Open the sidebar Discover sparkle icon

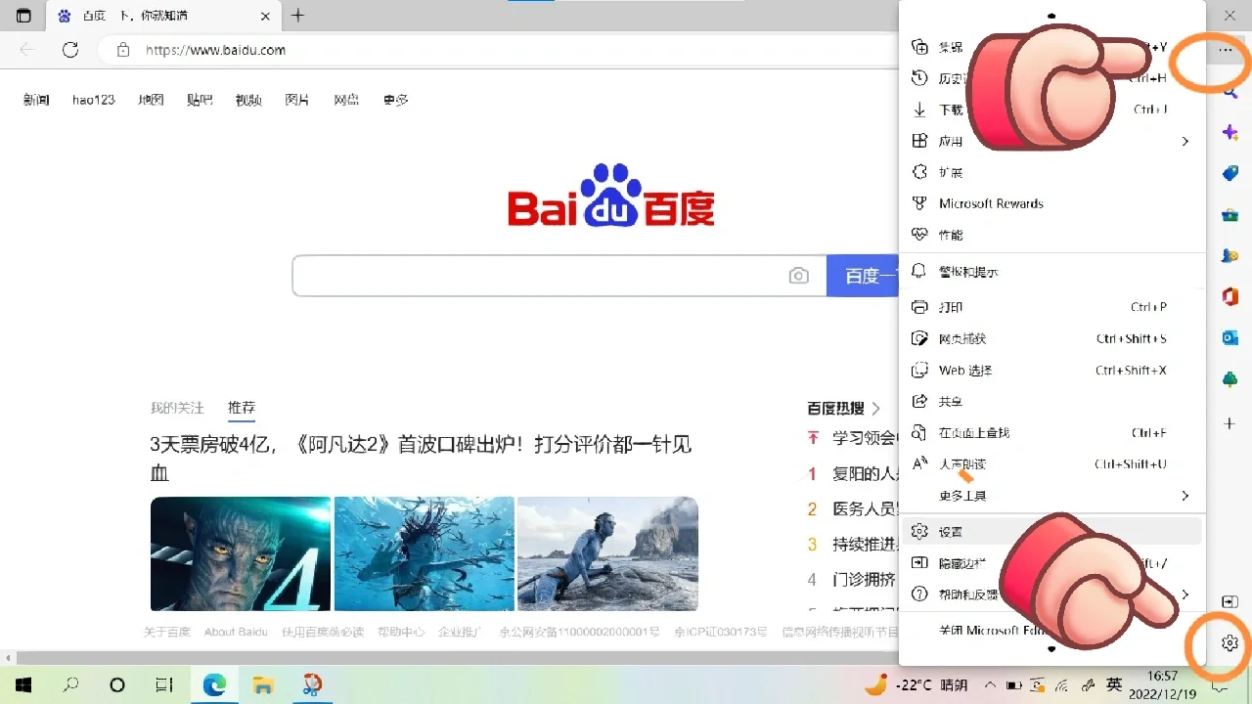pyautogui.click(x=1230, y=132)
